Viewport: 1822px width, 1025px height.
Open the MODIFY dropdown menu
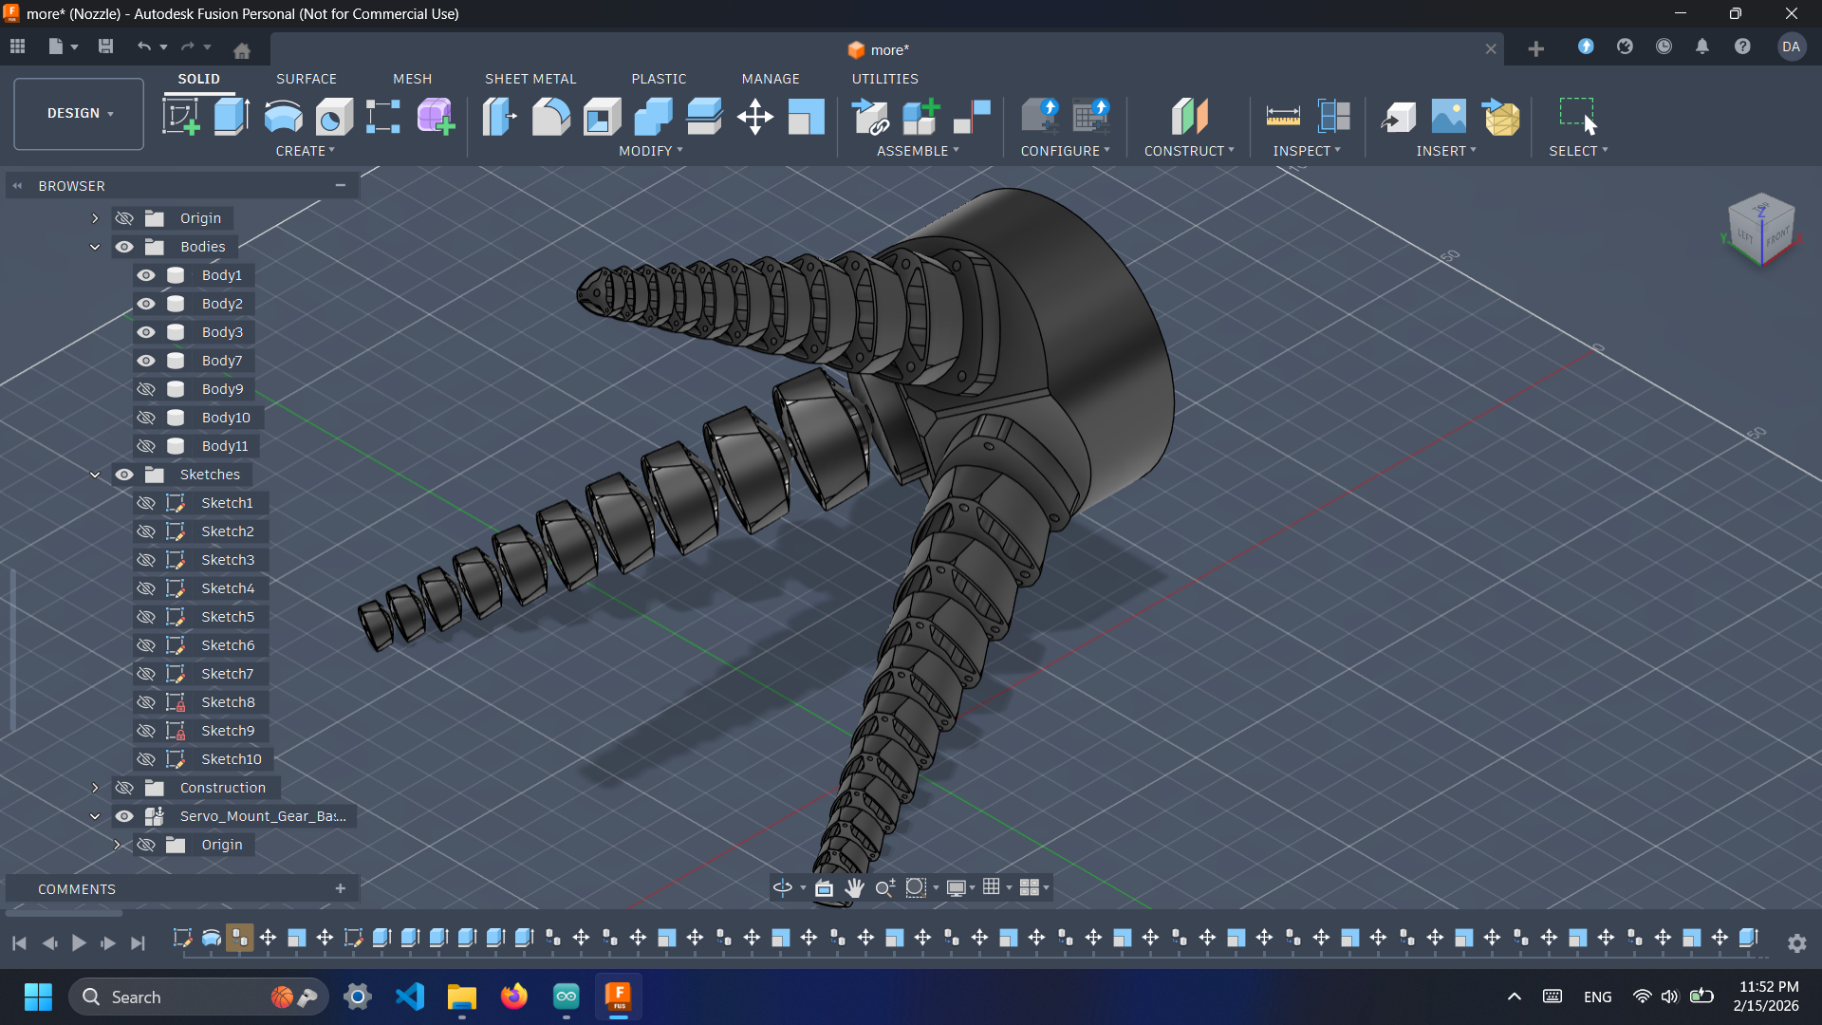click(x=651, y=151)
